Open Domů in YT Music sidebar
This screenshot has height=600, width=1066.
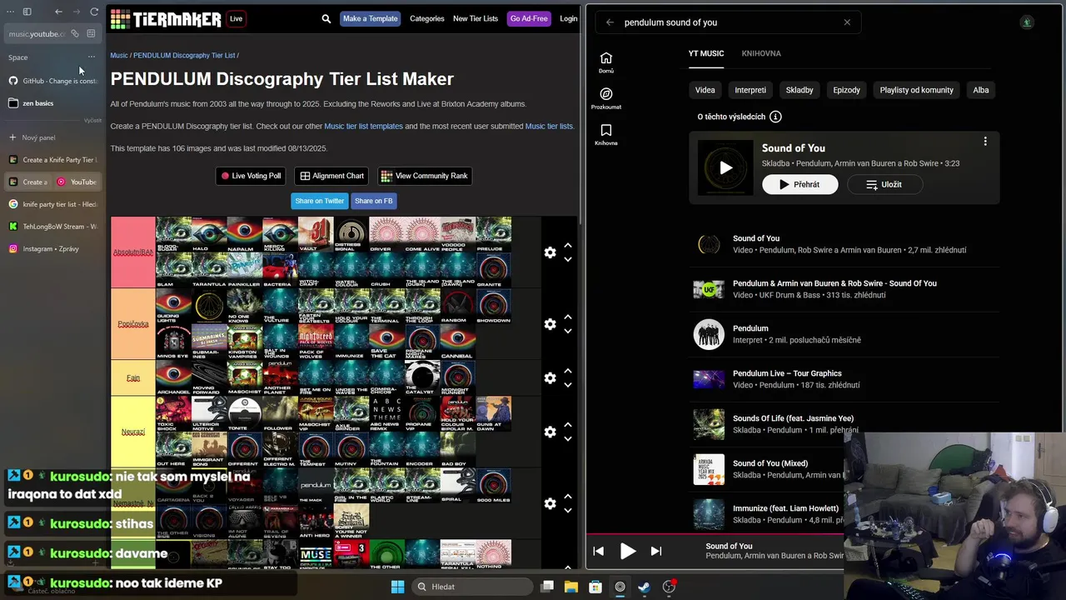606,62
